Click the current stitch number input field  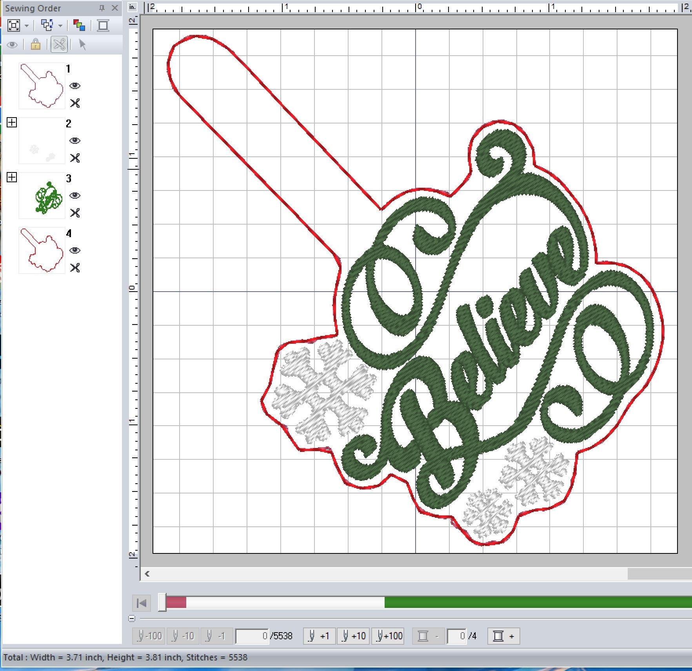(252, 636)
